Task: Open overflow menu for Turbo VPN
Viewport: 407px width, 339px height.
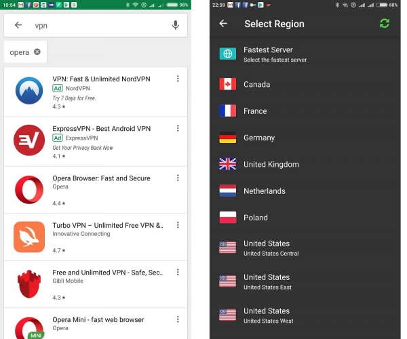Action: pyautogui.click(x=178, y=226)
